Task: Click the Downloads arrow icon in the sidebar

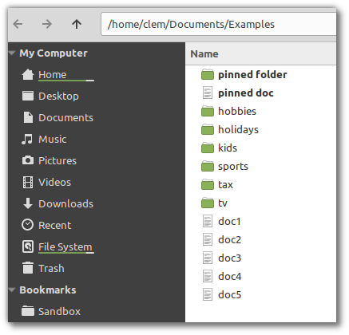Action: pos(28,203)
